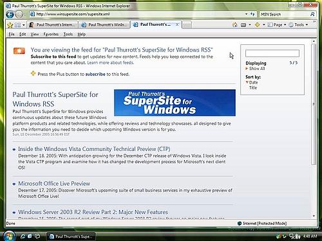The height and width of the screenshot is (241, 322).
Task: Switch to "Paul Thurrott's WinIn..." tab
Action: point(104,25)
